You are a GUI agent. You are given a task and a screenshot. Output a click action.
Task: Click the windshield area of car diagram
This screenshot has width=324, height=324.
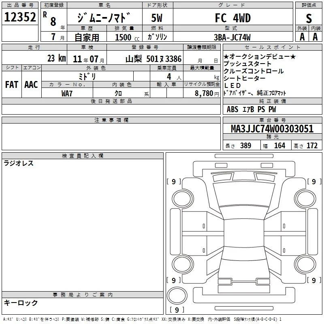pos(244,195)
